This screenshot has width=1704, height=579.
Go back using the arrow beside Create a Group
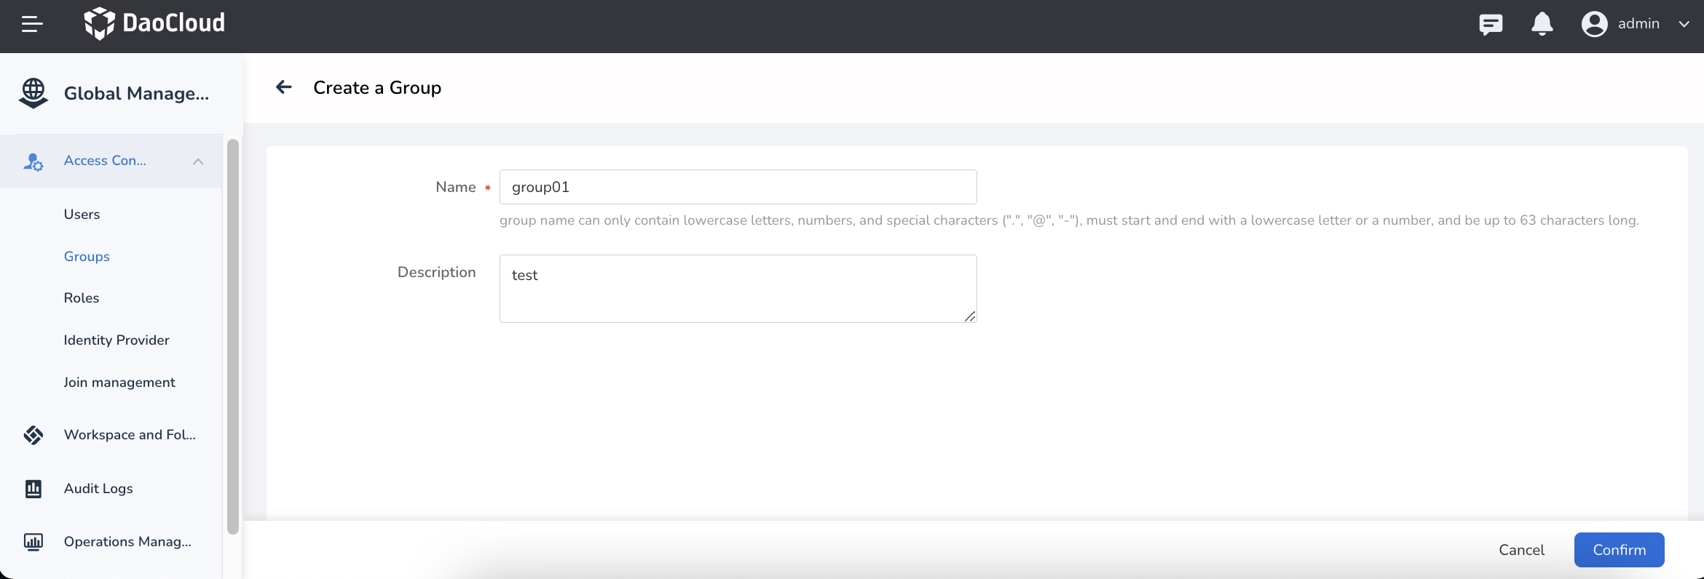[x=284, y=87]
